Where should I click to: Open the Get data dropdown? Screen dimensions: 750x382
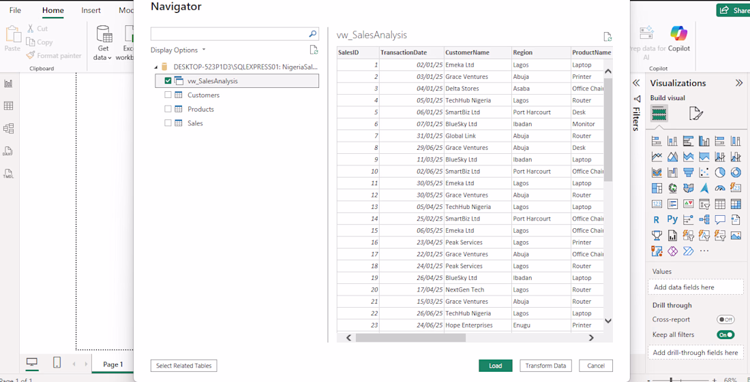[x=104, y=42]
